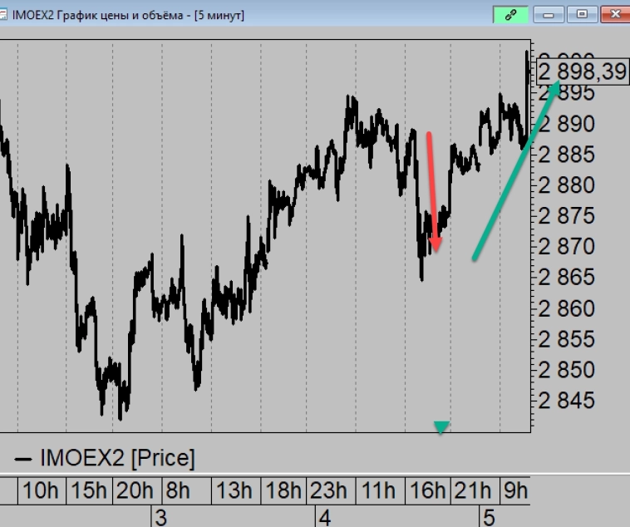Click the 2 845 price axis label

pyautogui.click(x=566, y=401)
